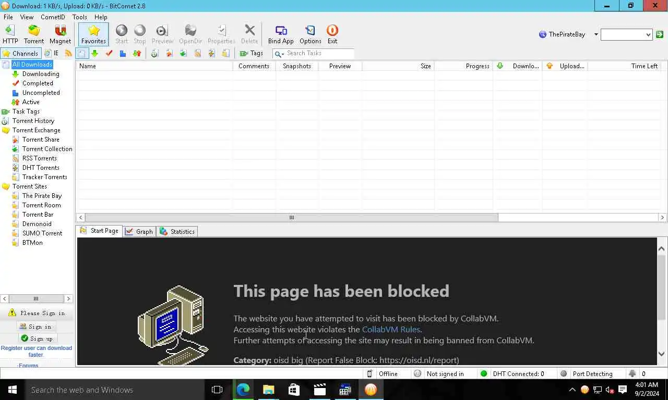Image resolution: width=668 pixels, height=400 pixels.
Task: Select the Channels pane tab
Action: 21,53
